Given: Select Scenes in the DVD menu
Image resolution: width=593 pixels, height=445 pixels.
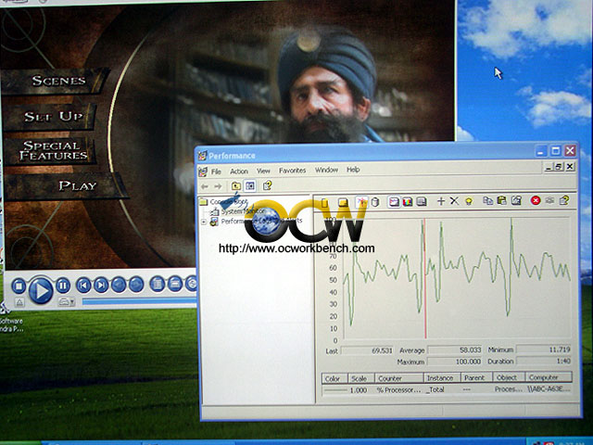Looking at the screenshot, I should pyautogui.click(x=58, y=81).
